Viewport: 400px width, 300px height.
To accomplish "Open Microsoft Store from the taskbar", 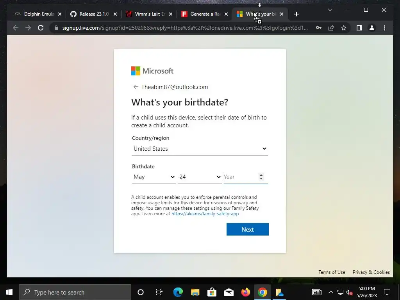I will point(212,292).
